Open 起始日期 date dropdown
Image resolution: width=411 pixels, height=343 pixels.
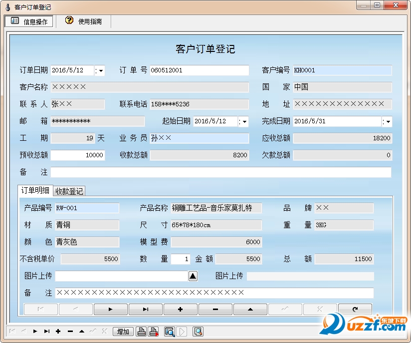tap(243, 121)
